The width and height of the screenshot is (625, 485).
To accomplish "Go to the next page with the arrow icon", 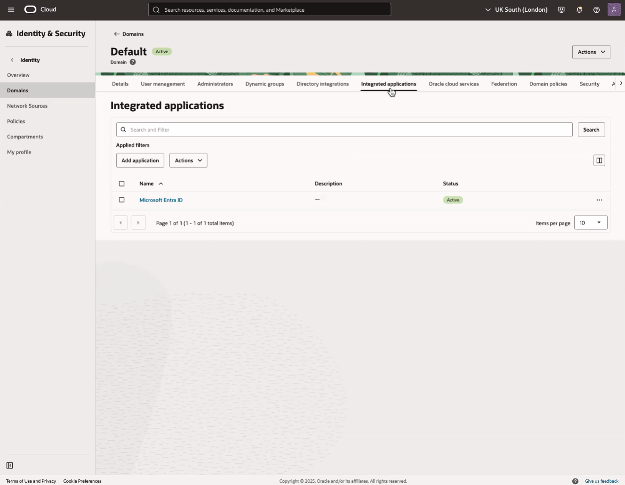I will point(138,222).
